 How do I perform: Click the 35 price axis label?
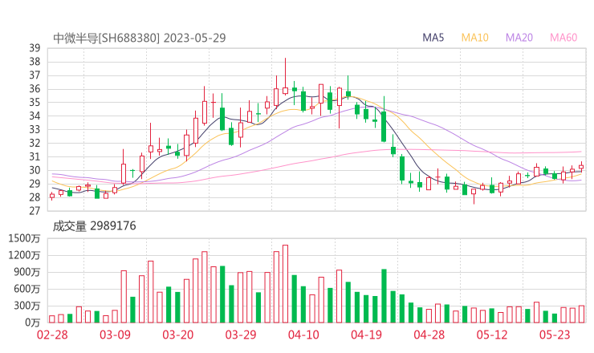tap(35, 102)
